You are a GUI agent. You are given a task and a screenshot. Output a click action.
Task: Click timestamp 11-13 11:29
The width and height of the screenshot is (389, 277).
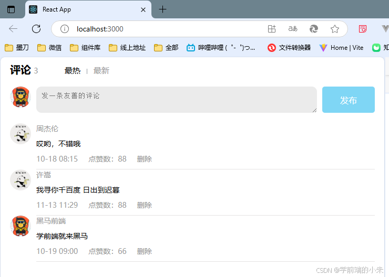tap(57, 205)
